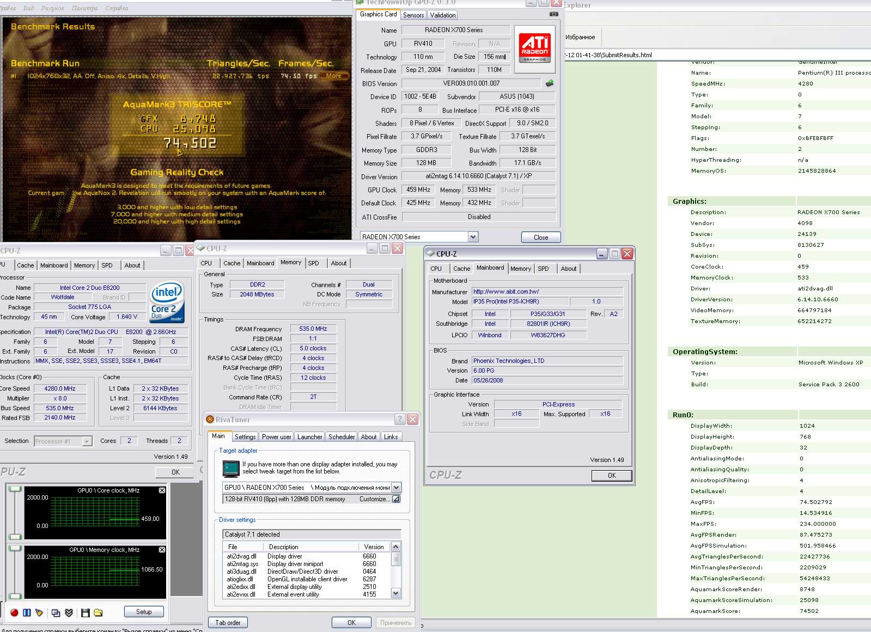Open GPU selection dropdown in GPU-Z

coord(473,237)
